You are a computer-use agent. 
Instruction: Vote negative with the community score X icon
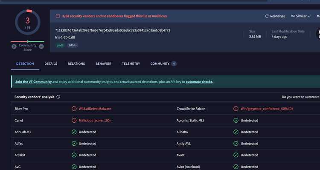point(14,46)
